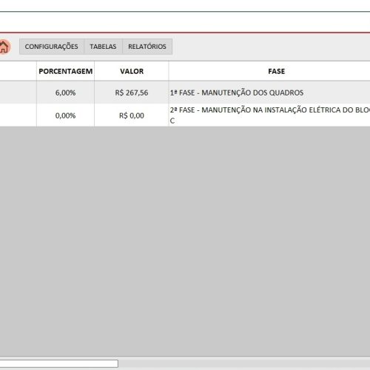The height and width of the screenshot is (370, 370).
Task: Click the blank first cell of 0,00% row
Action: tap(18, 115)
